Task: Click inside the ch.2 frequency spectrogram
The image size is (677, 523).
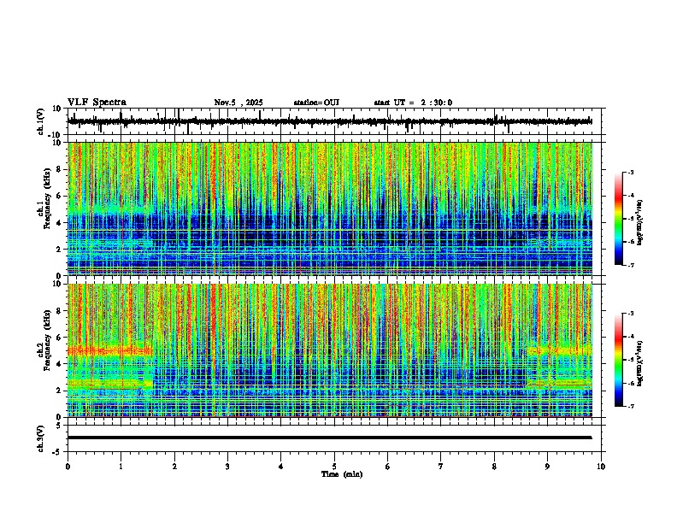Action: (330, 350)
